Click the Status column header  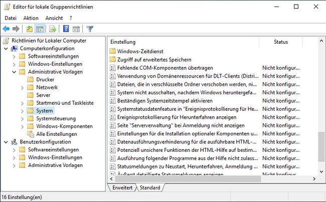point(281,42)
